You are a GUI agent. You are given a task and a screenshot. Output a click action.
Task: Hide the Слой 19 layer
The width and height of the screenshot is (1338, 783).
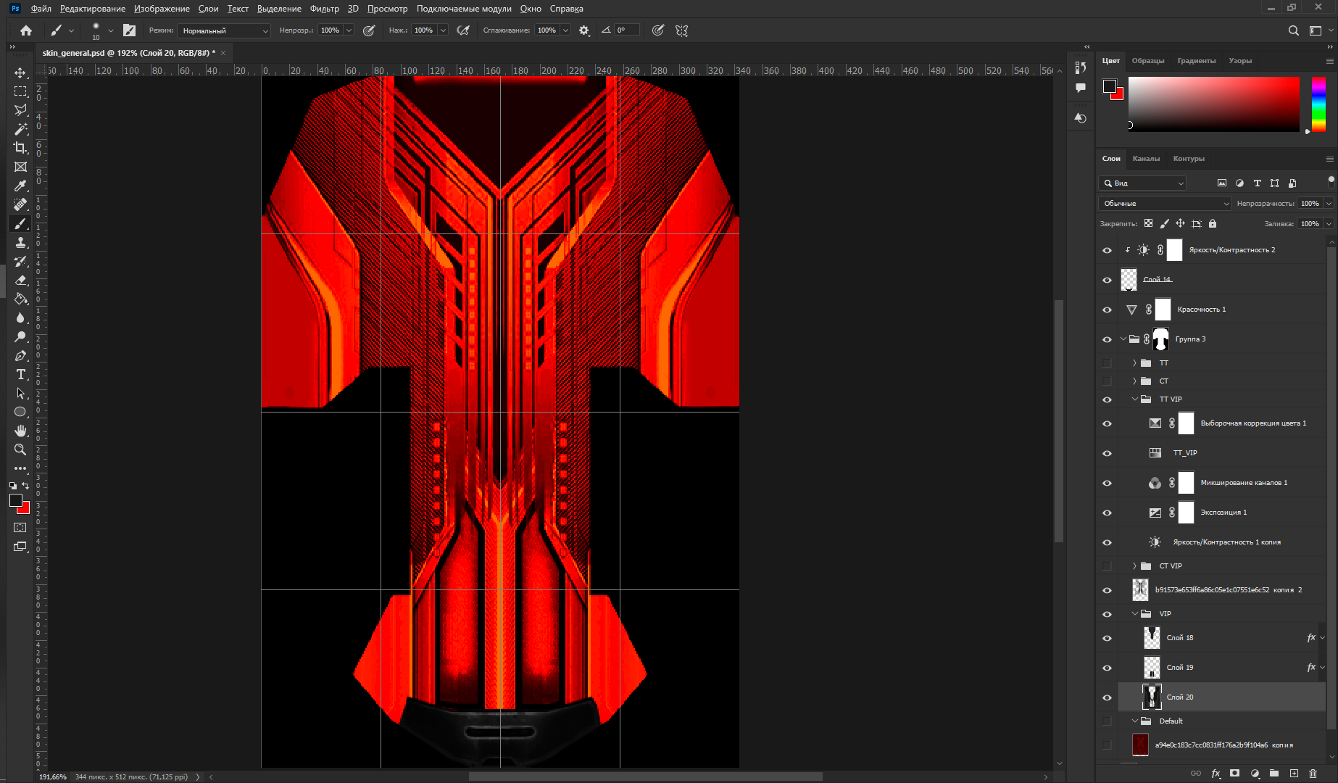[x=1107, y=668]
